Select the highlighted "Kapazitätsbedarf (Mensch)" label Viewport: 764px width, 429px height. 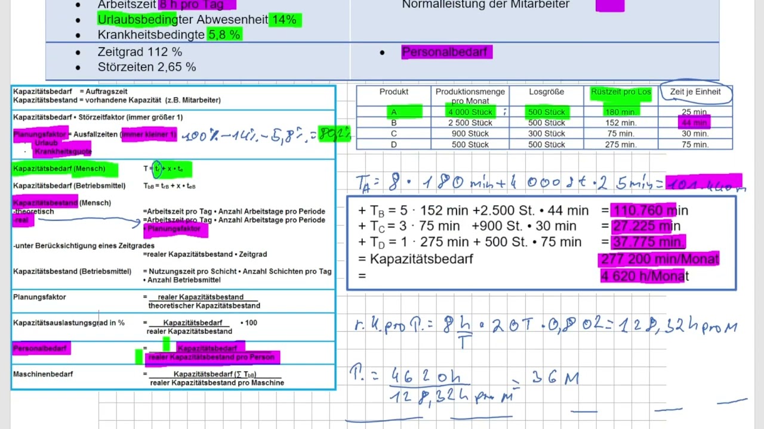click(x=59, y=169)
